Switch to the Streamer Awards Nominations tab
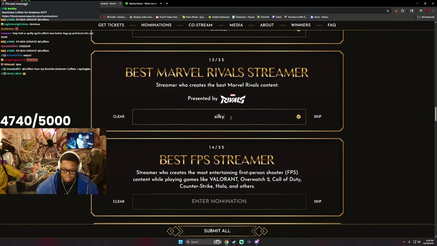This screenshot has width=437, height=246. click(109, 3)
